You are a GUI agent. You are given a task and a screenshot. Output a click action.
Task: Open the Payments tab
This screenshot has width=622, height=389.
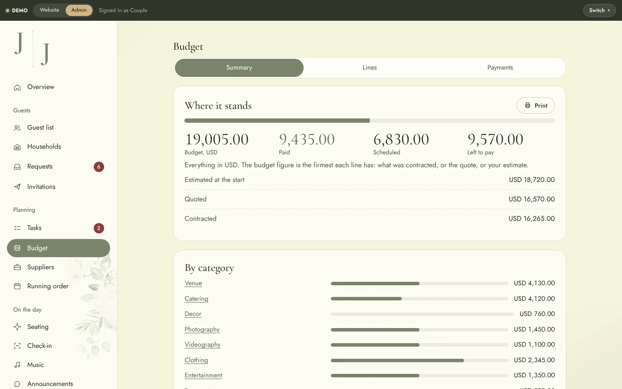[500, 68]
